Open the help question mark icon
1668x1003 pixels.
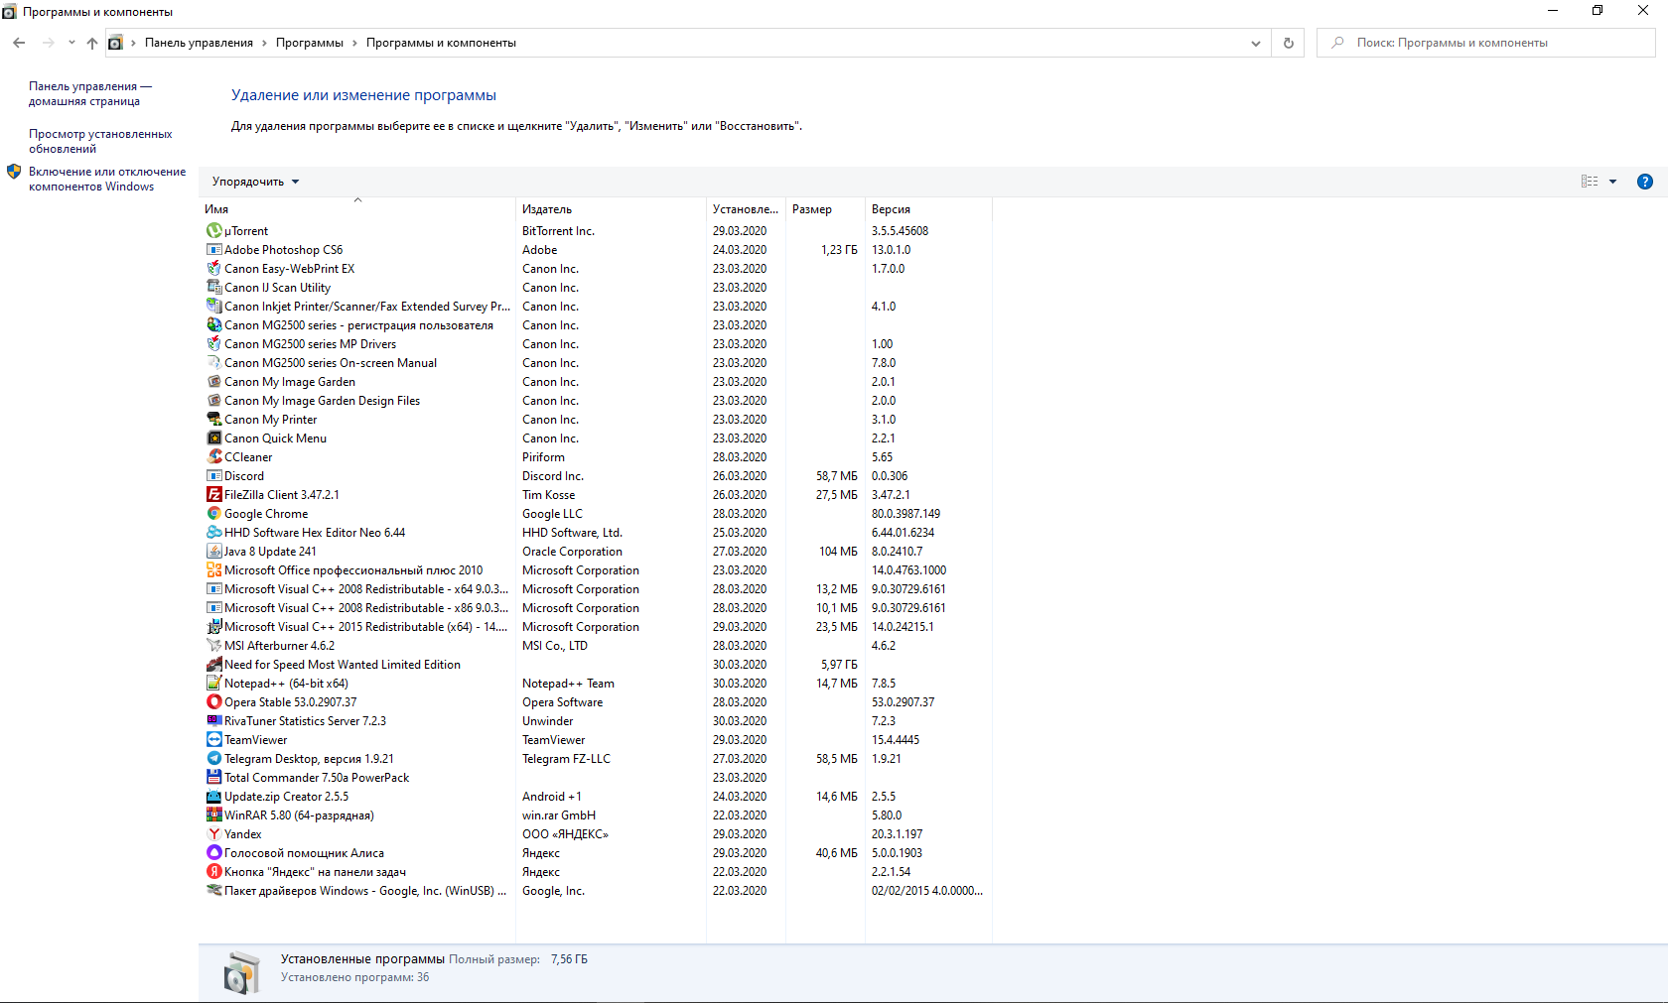click(x=1644, y=182)
